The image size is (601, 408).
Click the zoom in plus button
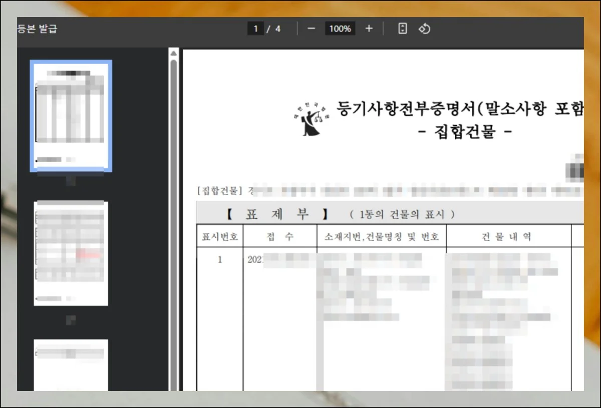click(x=369, y=29)
